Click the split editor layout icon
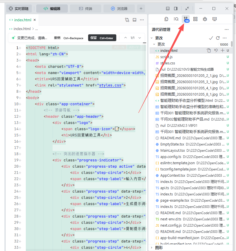 coord(134,20)
